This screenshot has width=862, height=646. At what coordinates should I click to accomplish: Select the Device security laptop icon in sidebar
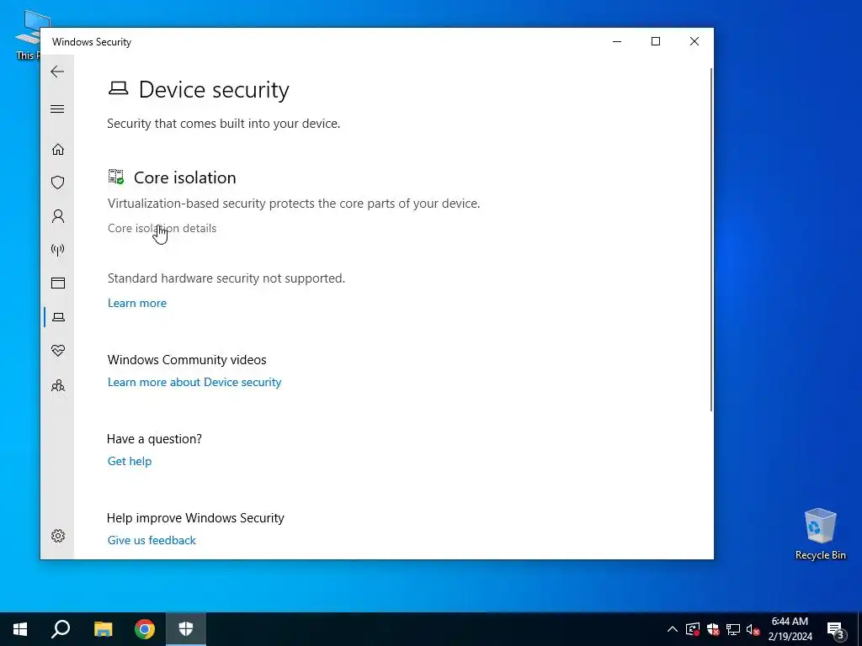58,317
